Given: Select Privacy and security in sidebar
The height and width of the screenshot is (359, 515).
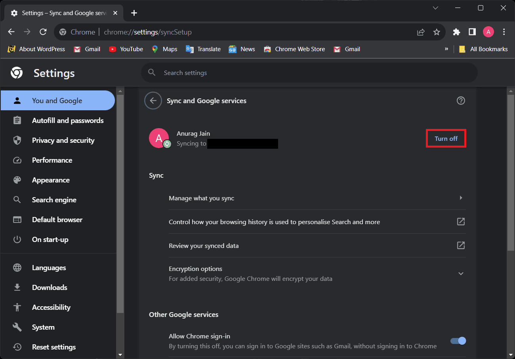Looking at the screenshot, I should [63, 140].
